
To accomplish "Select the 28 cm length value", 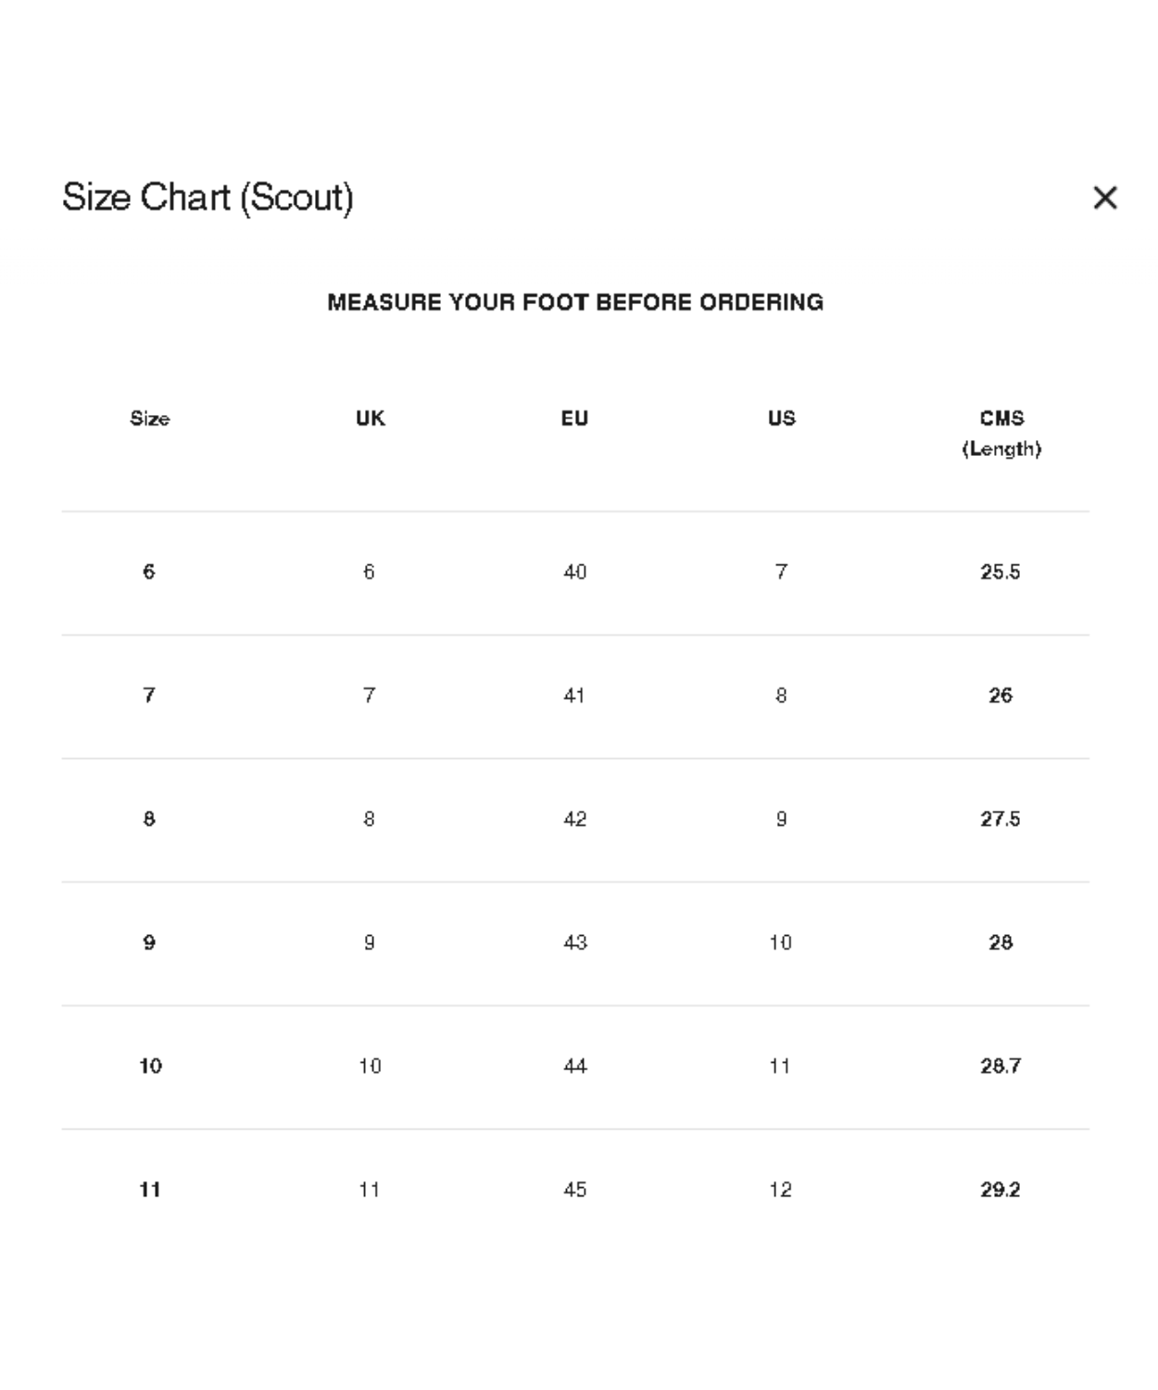I will 1000,942.
